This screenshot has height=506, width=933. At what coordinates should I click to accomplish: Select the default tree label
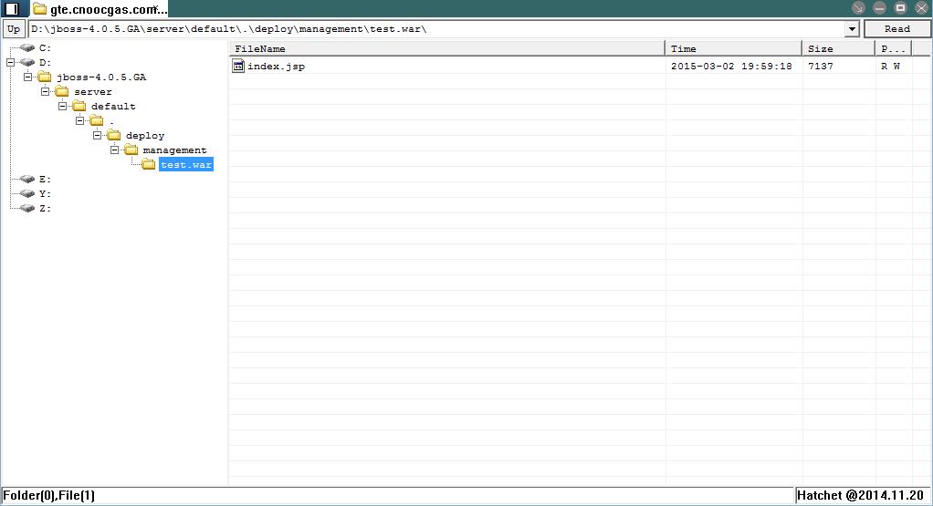[113, 107]
